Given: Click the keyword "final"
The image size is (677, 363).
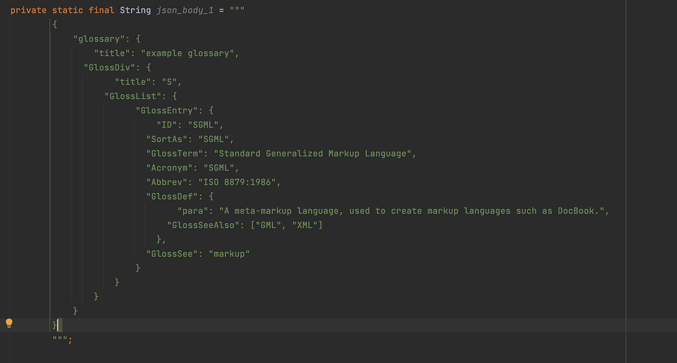Looking at the screenshot, I should coord(102,10).
